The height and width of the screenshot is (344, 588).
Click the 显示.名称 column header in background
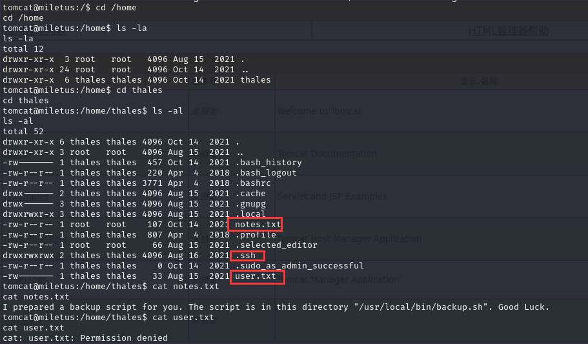[478, 81]
